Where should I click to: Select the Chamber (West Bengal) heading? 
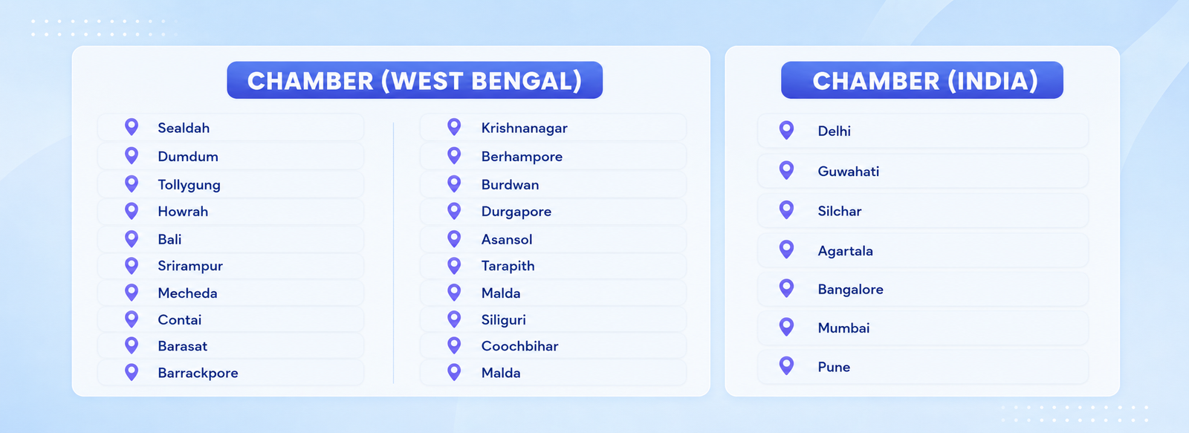415,80
